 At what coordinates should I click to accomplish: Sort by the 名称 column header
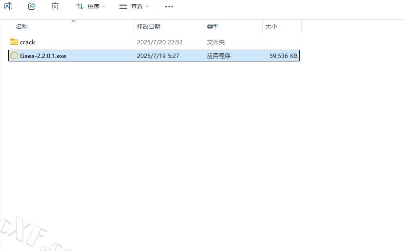click(22, 26)
